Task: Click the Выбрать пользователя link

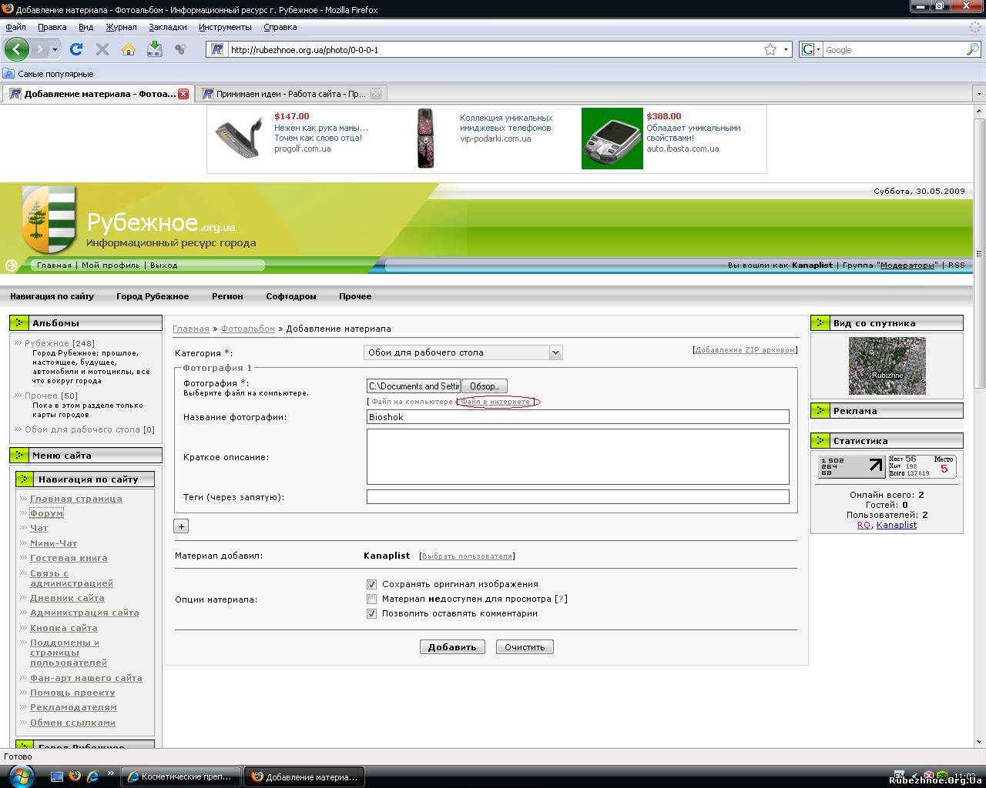Action: (x=467, y=556)
